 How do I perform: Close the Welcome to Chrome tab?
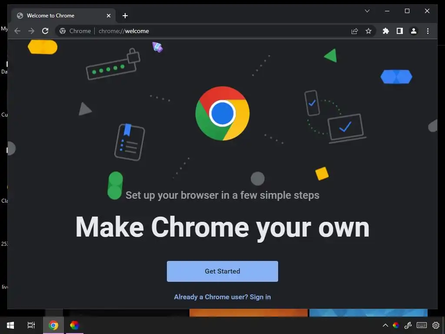108,16
